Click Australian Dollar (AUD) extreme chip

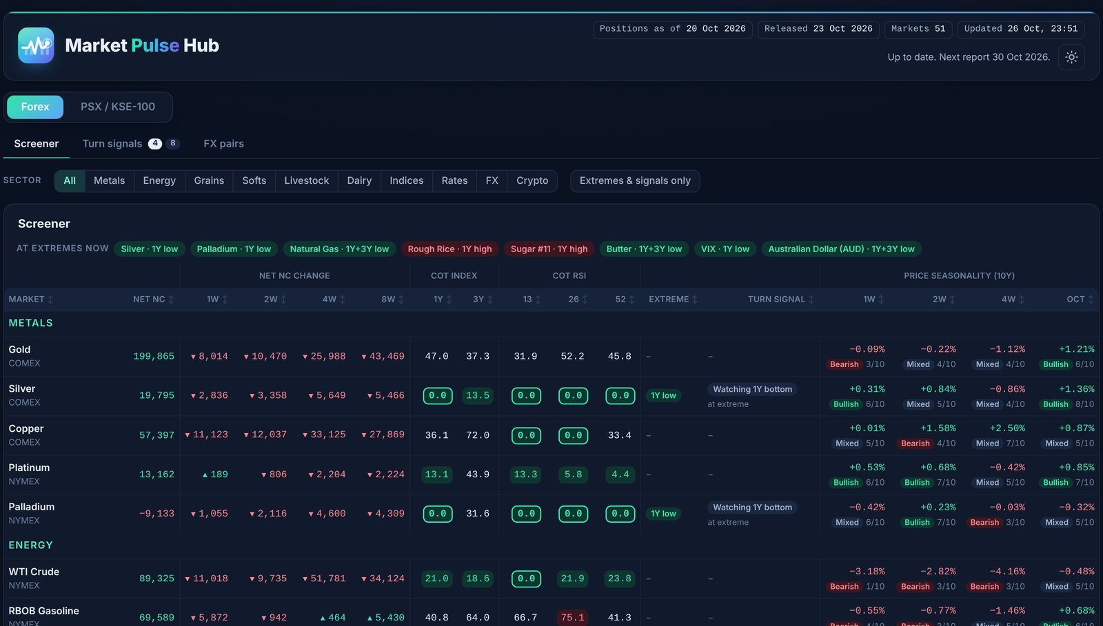coord(841,249)
